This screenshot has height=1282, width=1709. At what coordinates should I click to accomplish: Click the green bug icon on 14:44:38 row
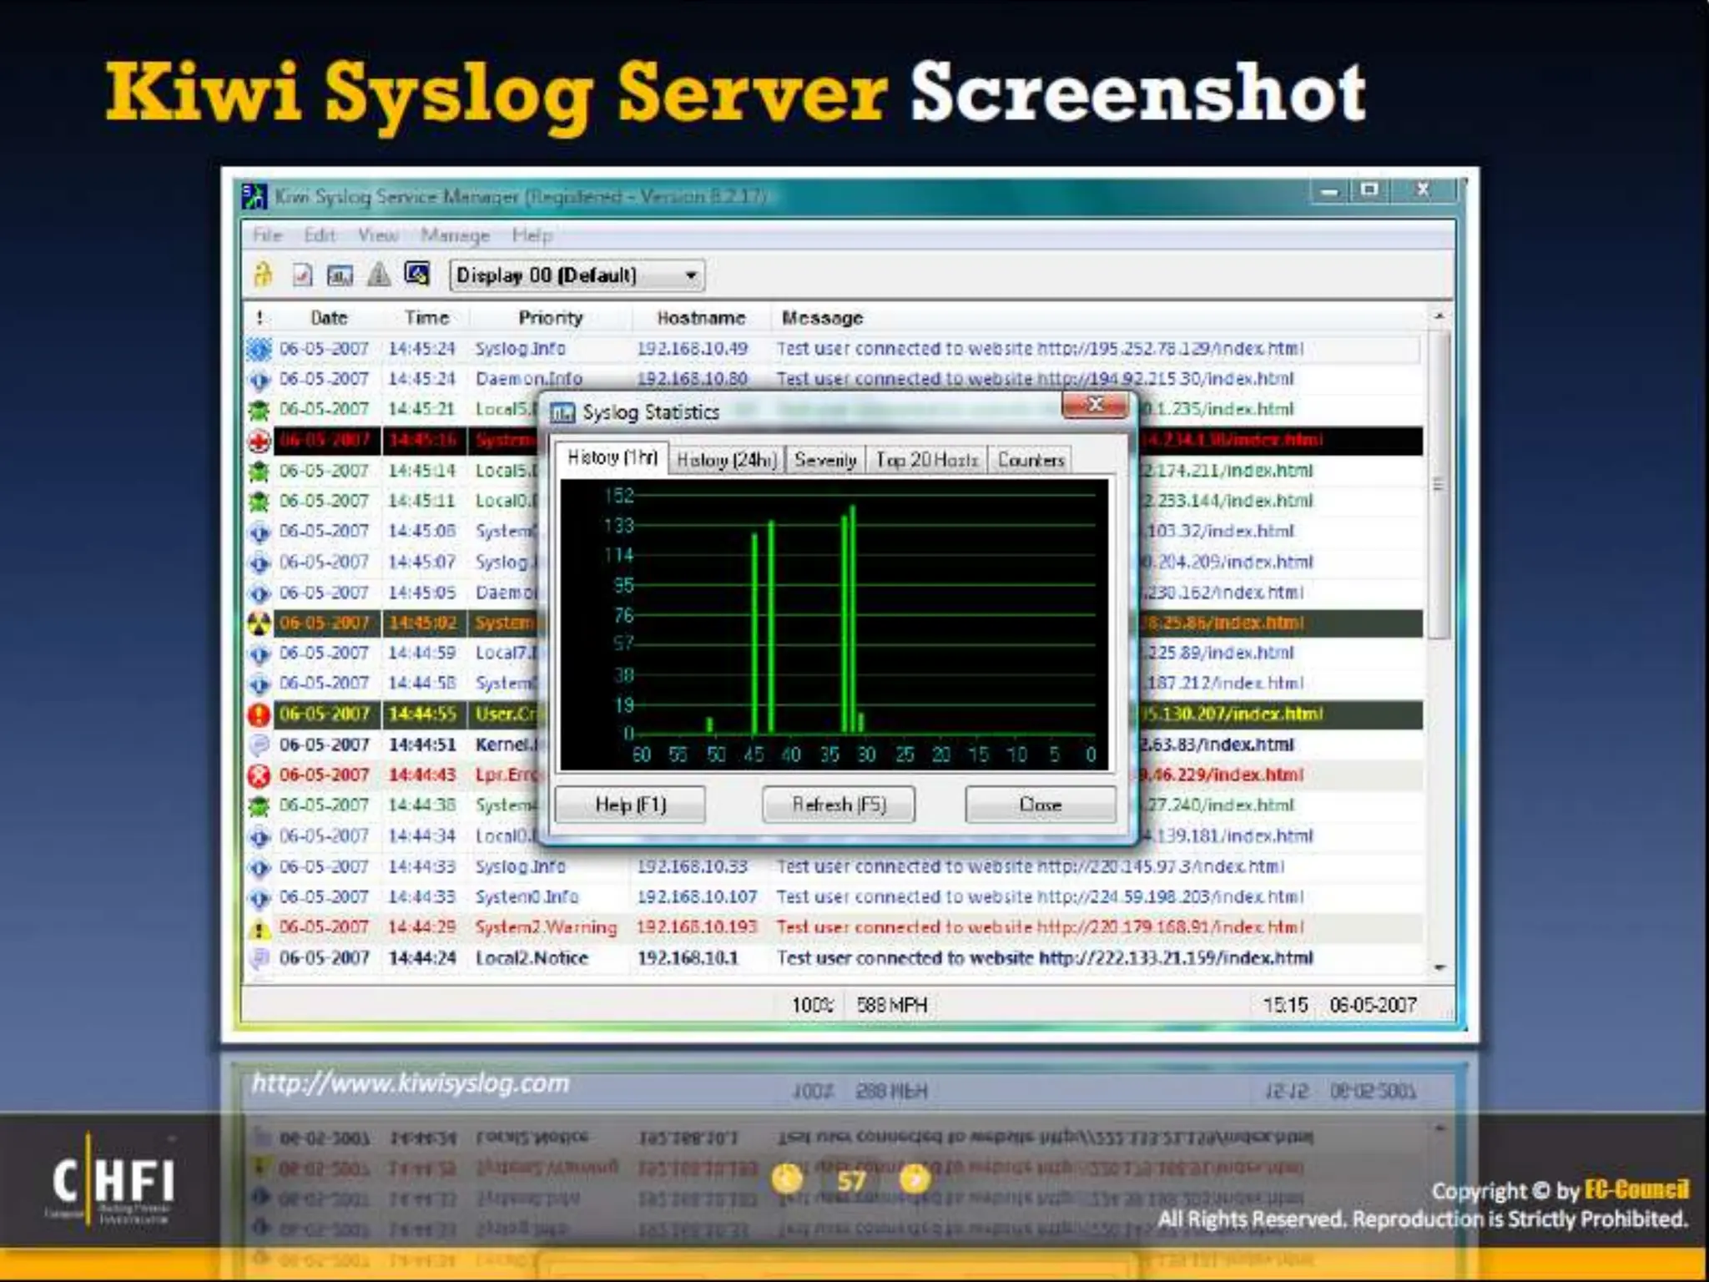260,806
